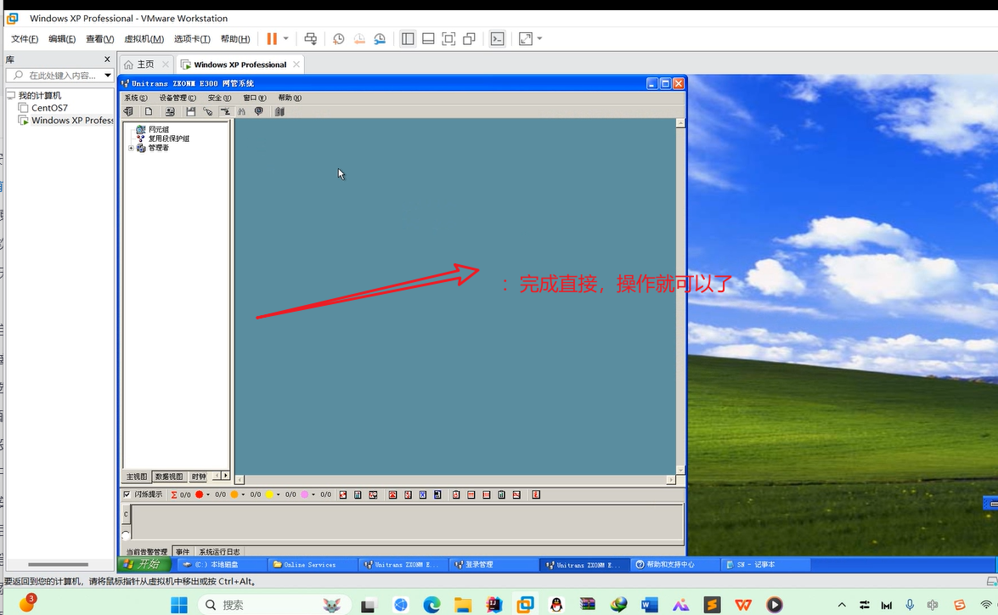Image resolution: width=998 pixels, height=615 pixels.
Task: Revert to snapshot with orange clock icon
Action: coord(359,39)
